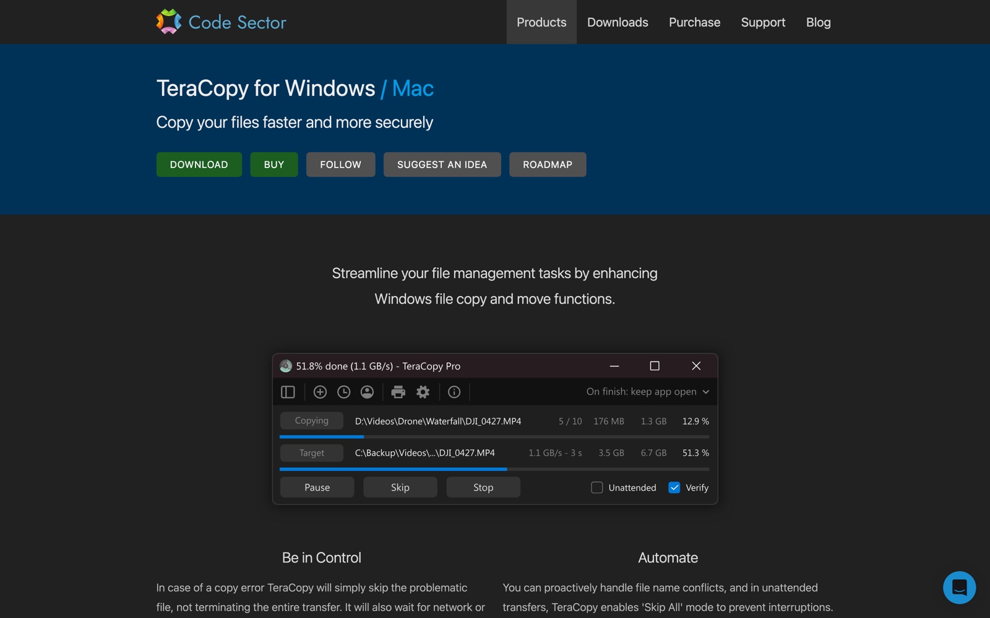Toggle the TeraCopy sidebar panel icon
The width and height of the screenshot is (990, 618).
288,392
